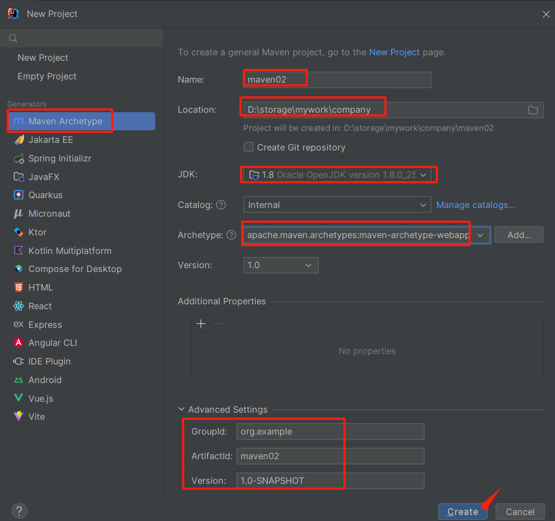Click the IntelliJ IDEA logo in title bar
The height and width of the screenshot is (521, 555).
point(13,14)
